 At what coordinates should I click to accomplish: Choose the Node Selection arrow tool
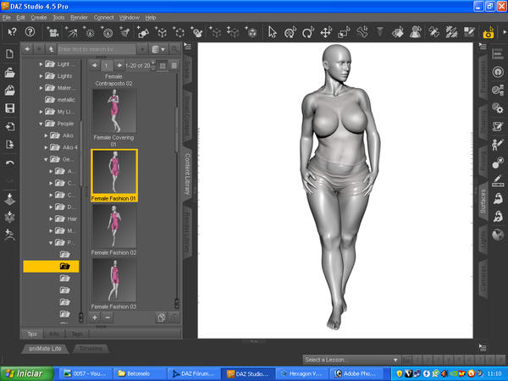[x=272, y=32]
